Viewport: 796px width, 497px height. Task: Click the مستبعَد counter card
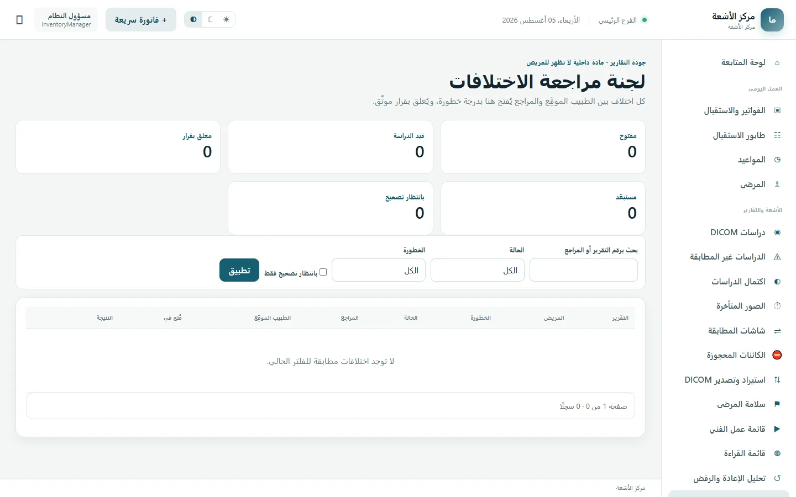coord(543,208)
